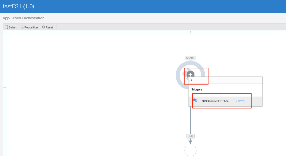Click the START label on the flow
The image size is (286, 156).
pyautogui.click(x=190, y=58)
